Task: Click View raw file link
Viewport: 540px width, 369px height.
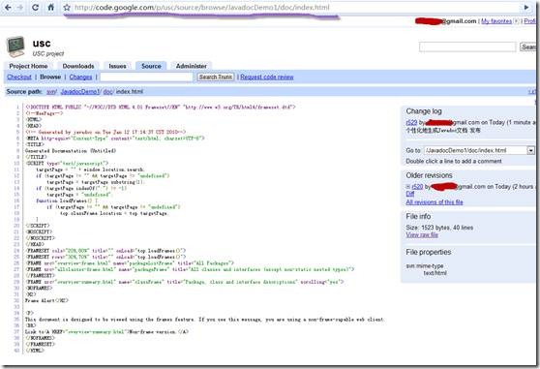Action: [422, 235]
